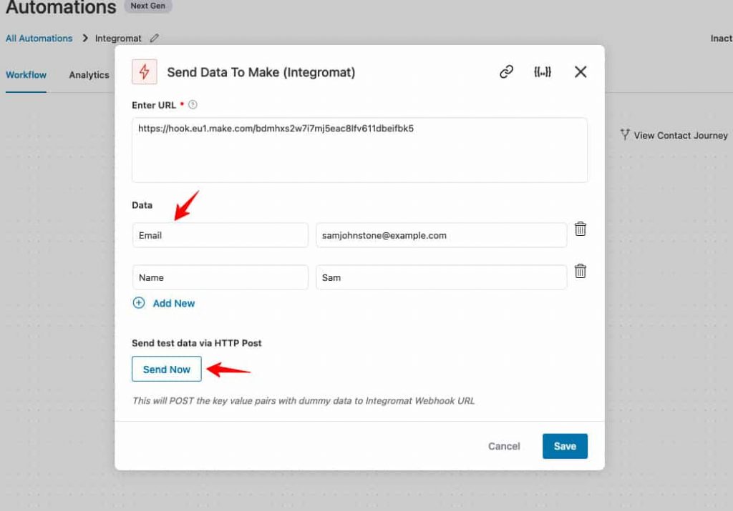
Task: Open the merge tags braces icon
Action: [x=543, y=72]
